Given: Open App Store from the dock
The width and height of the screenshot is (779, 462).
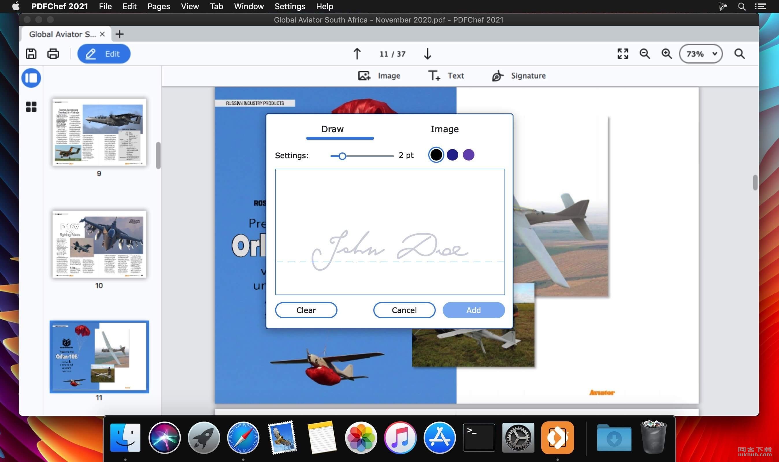Looking at the screenshot, I should point(439,437).
